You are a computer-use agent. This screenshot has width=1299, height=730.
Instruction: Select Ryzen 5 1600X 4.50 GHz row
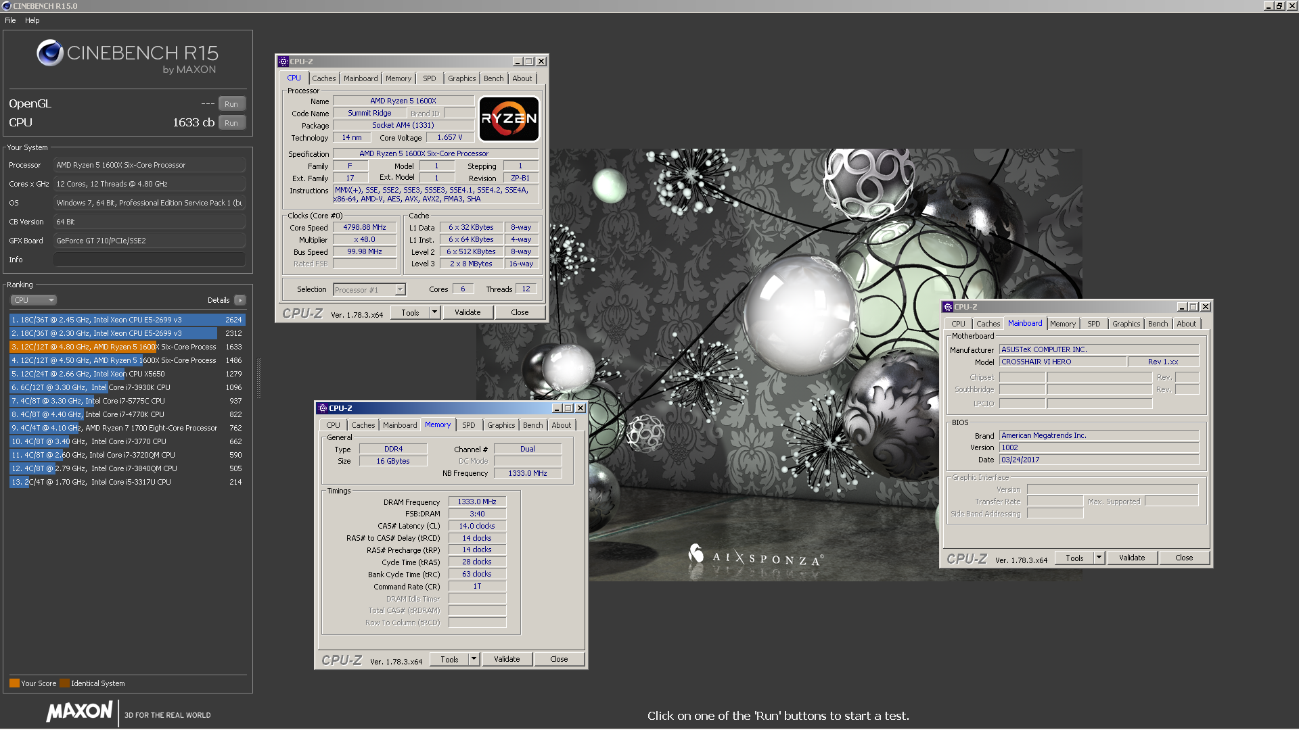127,360
